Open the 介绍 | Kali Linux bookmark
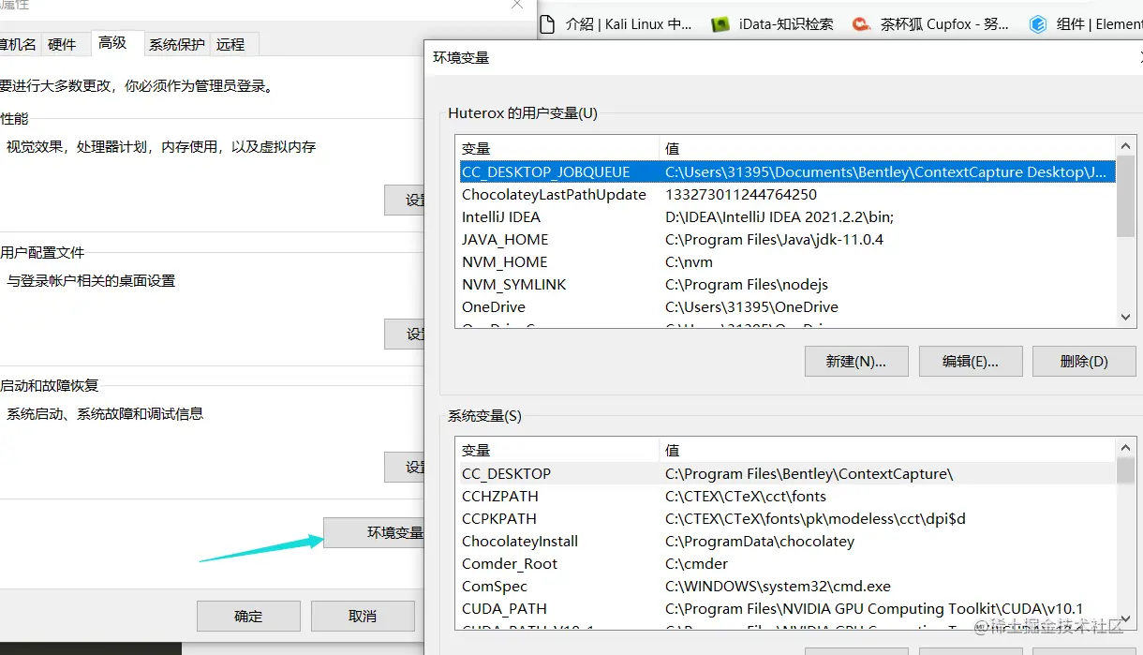 tap(616, 24)
